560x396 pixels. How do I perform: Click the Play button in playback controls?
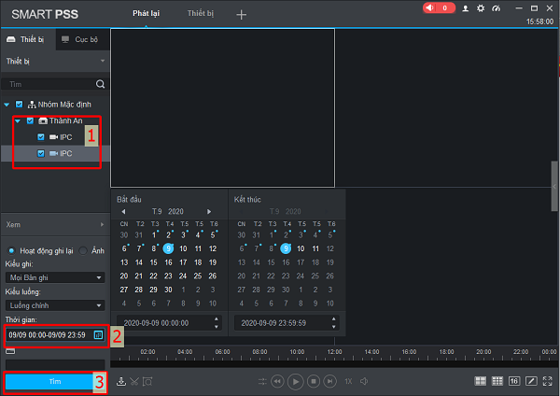tap(295, 381)
